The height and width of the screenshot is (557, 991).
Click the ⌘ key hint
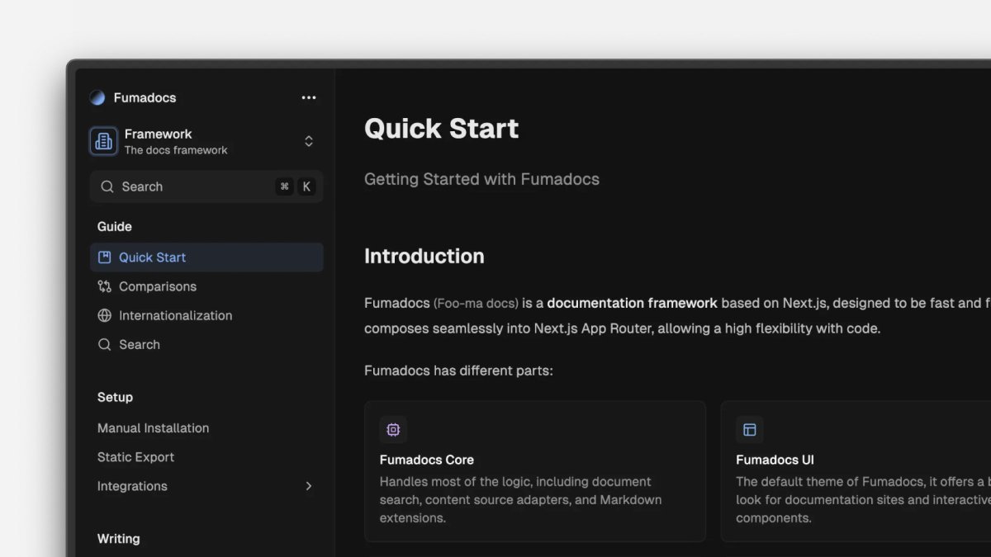point(284,186)
